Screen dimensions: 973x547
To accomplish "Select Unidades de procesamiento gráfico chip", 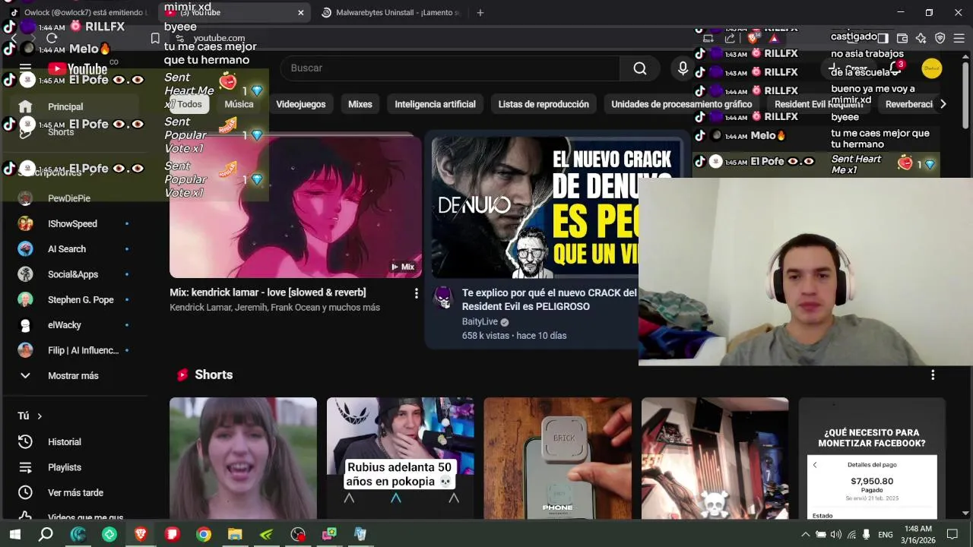I will click(682, 104).
